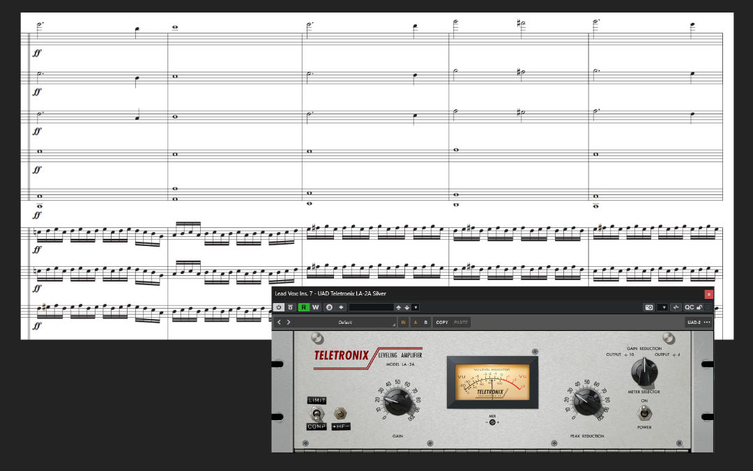This screenshot has width=753, height=471.
Task: Click the LIMIT label
Action: (317, 401)
